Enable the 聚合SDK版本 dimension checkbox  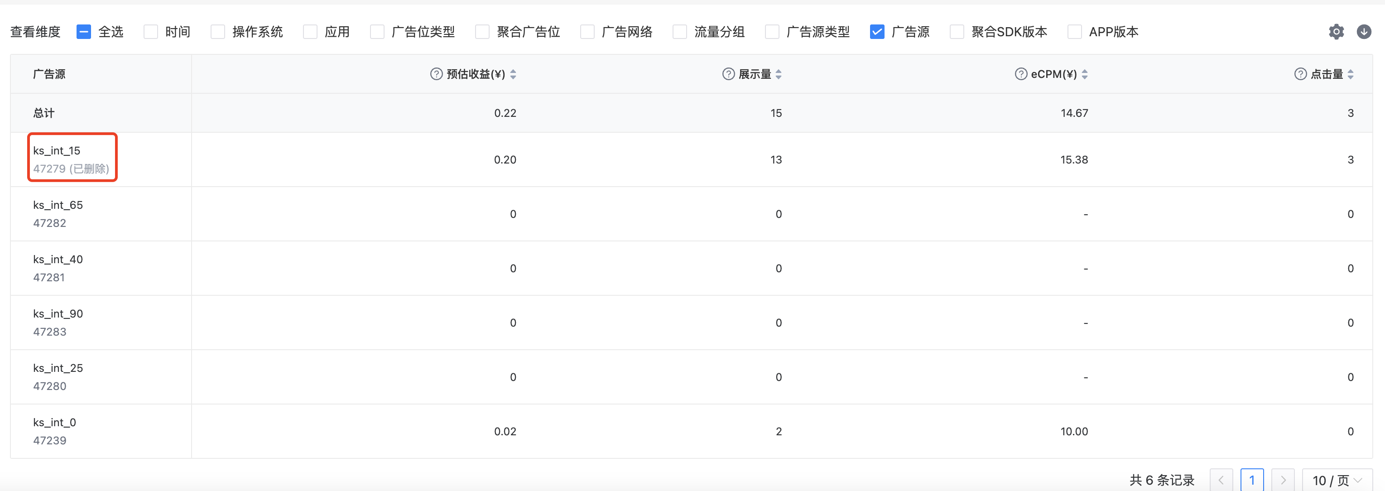[x=957, y=32]
